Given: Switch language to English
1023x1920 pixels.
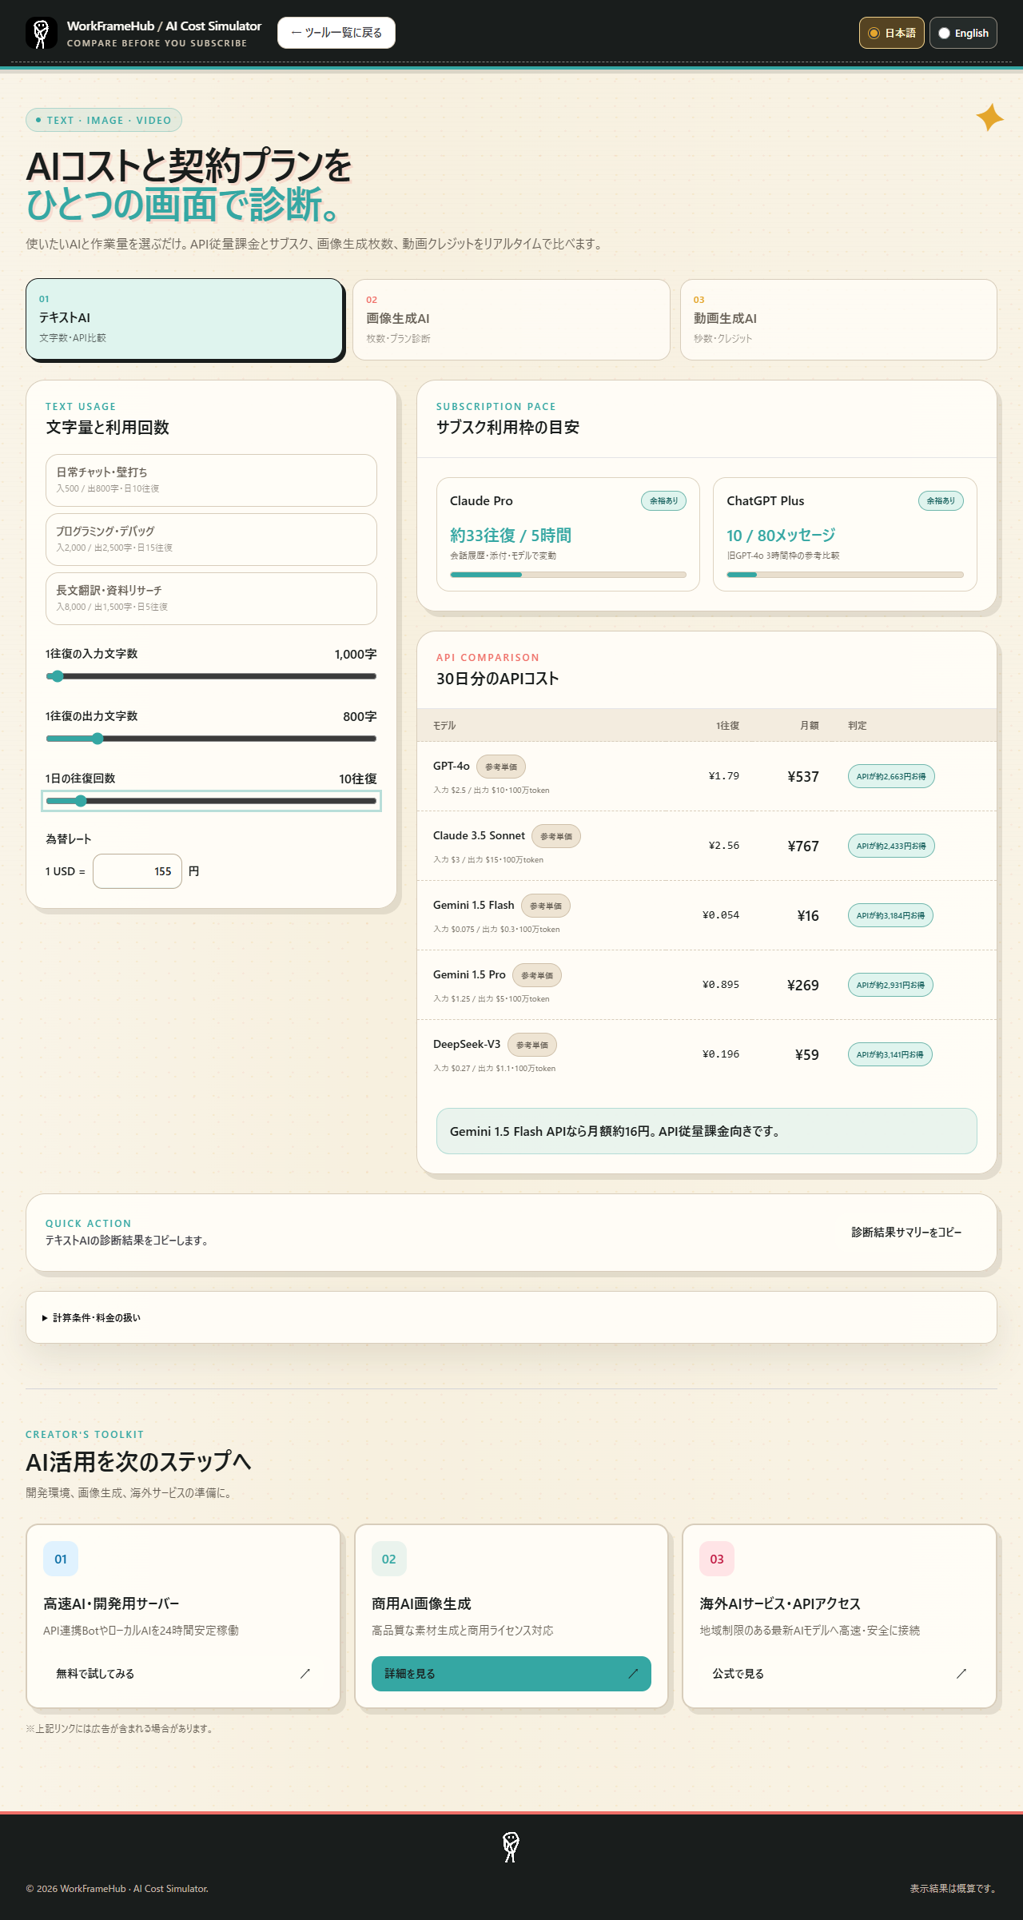Looking at the screenshot, I should click(963, 33).
